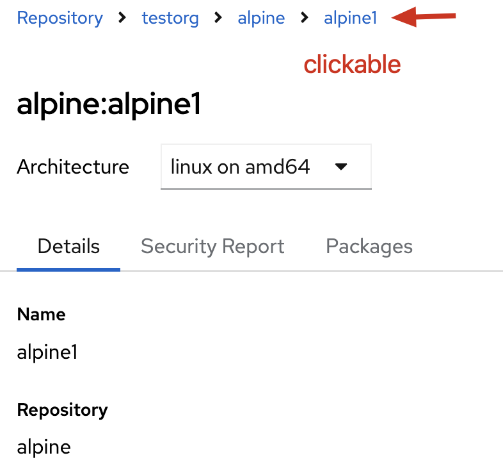The image size is (503, 469).
Task: Click the alpine1 value under Name
Action: (x=47, y=352)
